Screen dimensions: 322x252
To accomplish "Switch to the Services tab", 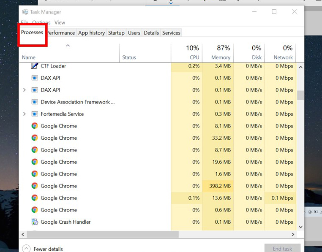I will tap(171, 33).
